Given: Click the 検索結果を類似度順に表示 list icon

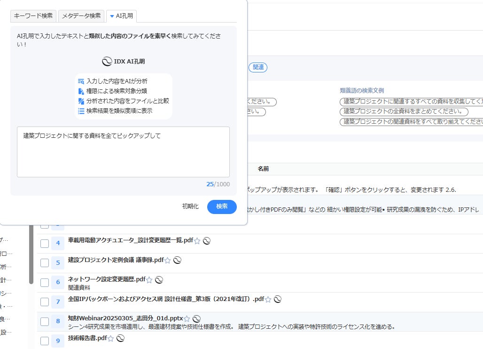Looking at the screenshot, I should (x=81, y=111).
